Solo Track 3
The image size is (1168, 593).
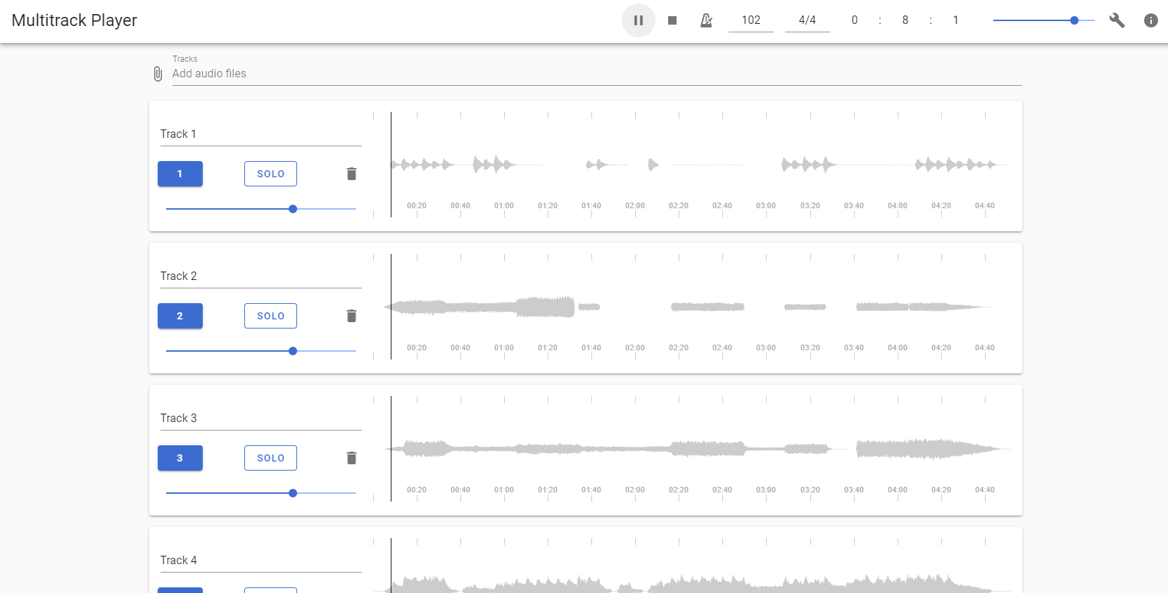click(270, 458)
